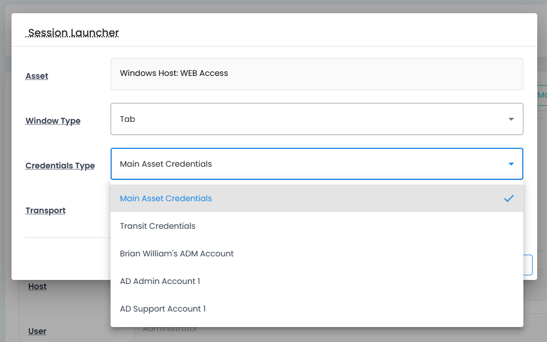Click the Credentials Type label
The image size is (547, 342).
(x=60, y=166)
